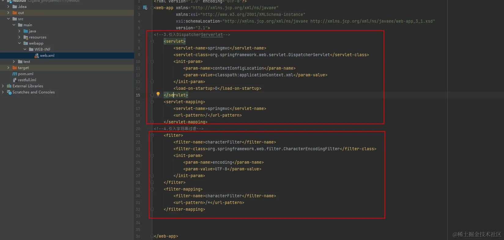Click the load-on-startup line

[217, 89]
